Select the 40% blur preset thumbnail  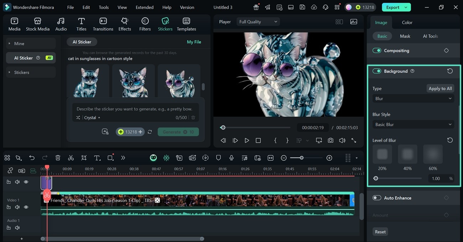(x=407, y=154)
